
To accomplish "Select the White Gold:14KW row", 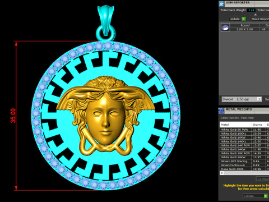I will click(244, 149).
